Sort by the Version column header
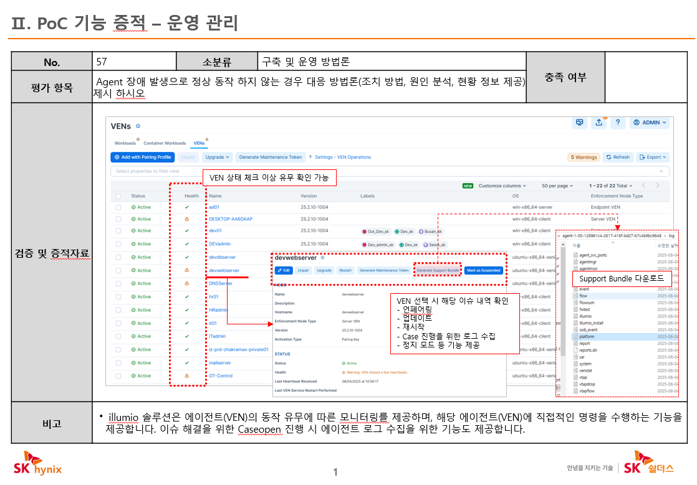 pyautogui.click(x=309, y=196)
